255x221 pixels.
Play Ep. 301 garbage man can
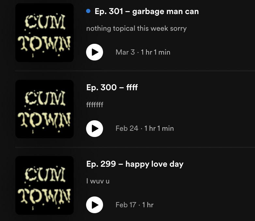pos(95,52)
